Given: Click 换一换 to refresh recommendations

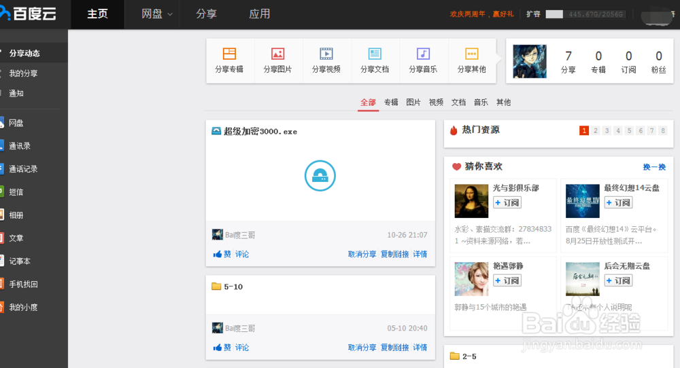Looking at the screenshot, I should click(654, 166).
